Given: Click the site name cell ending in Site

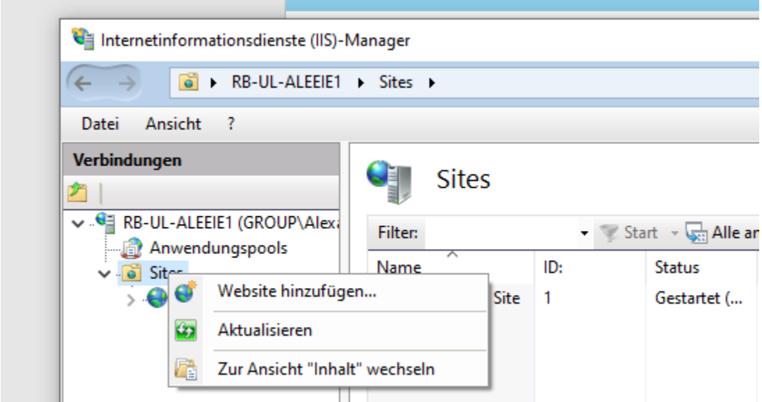Looking at the screenshot, I should (506, 298).
